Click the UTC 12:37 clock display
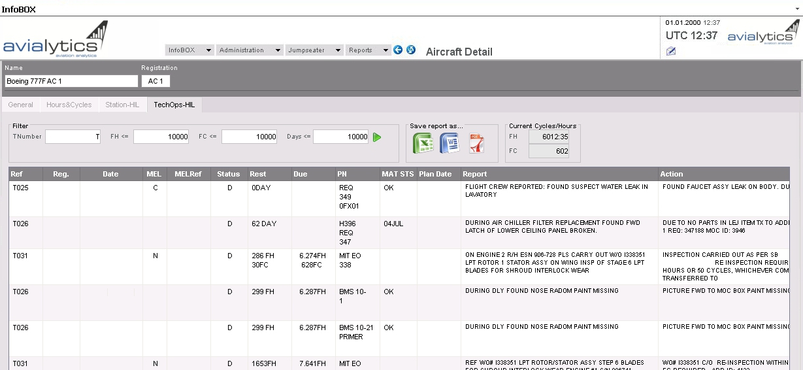The height and width of the screenshot is (370, 803). pyautogui.click(x=691, y=36)
